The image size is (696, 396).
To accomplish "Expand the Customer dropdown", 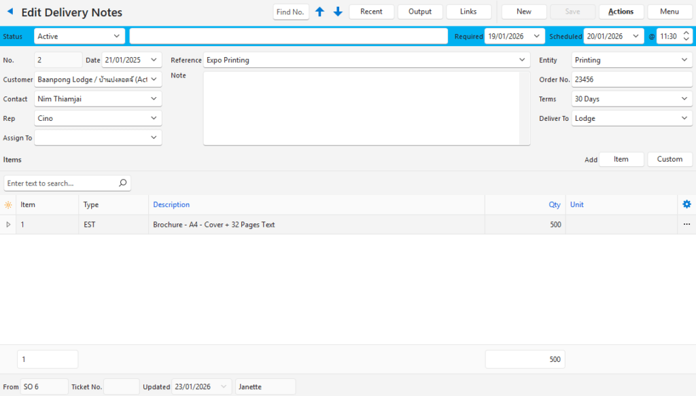I will click(x=154, y=79).
